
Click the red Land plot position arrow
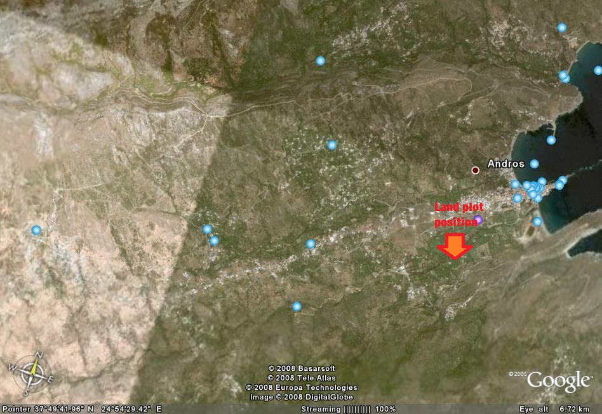[456, 246]
